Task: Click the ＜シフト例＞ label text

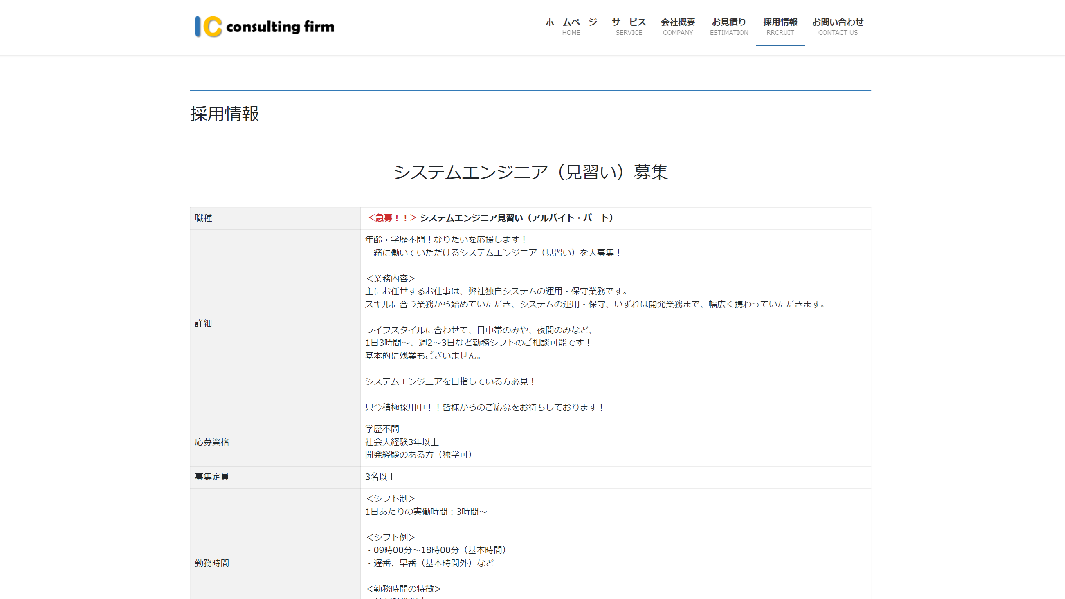Action: pyautogui.click(x=390, y=537)
